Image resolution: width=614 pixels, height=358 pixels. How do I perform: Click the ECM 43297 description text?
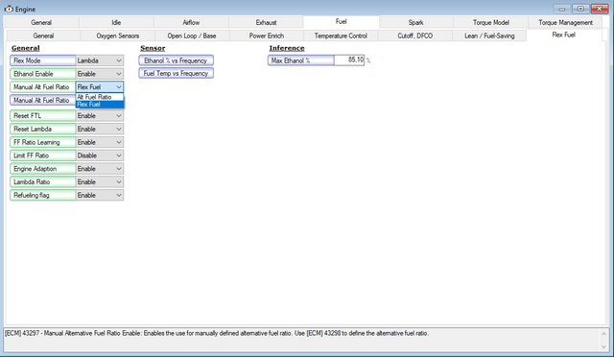click(x=217, y=333)
